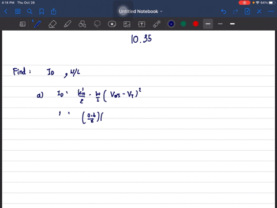Redo the last undone stroke

pos(235,12)
